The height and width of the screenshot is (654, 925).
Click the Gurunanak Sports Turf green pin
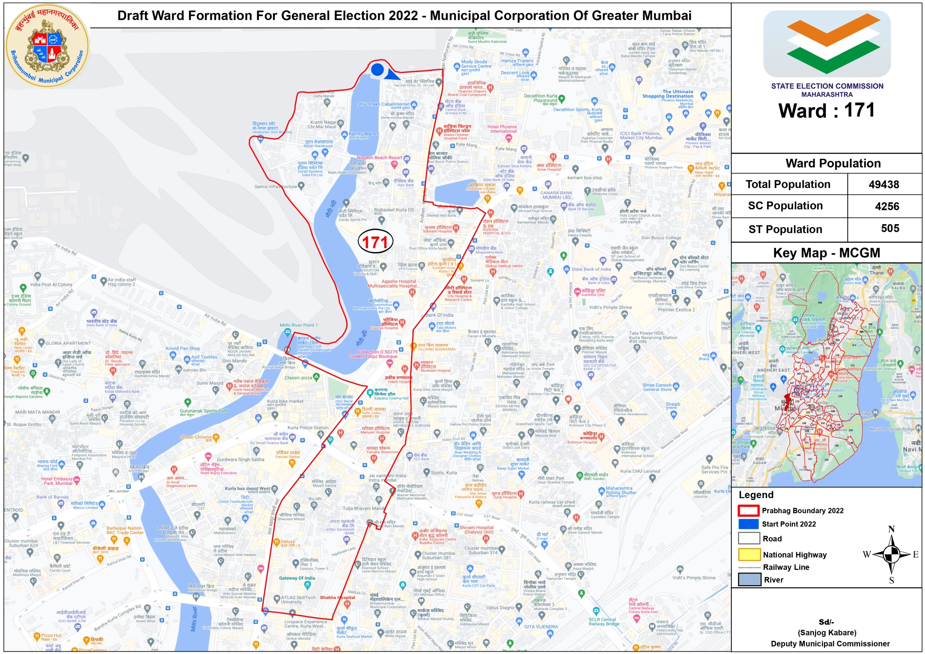[187, 402]
